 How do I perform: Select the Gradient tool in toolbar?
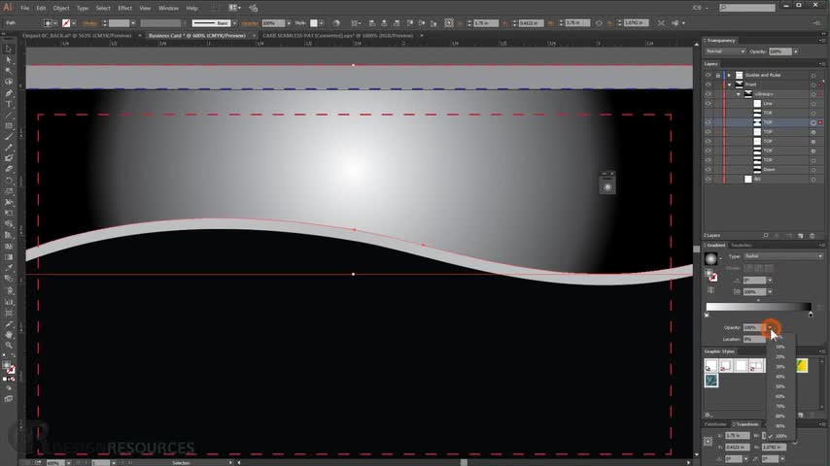(x=9, y=257)
